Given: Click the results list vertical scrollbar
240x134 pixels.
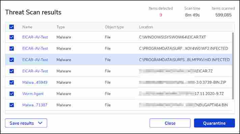Looking at the screenshot, I should click(233, 66).
